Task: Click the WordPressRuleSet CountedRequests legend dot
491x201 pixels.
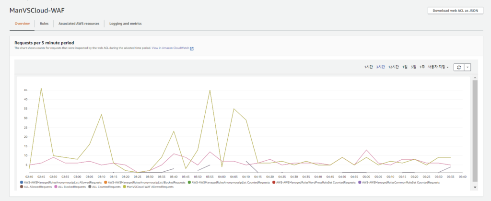Action: tap(274, 183)
